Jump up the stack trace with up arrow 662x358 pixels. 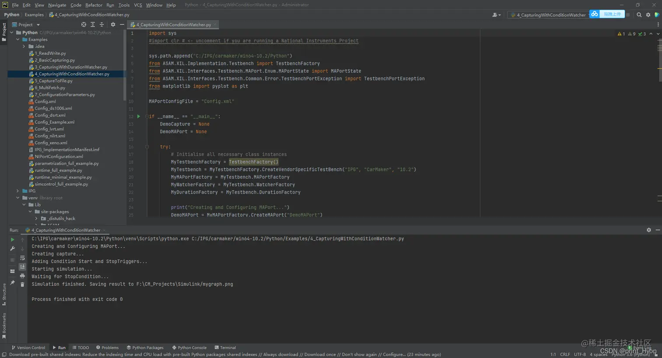[22, 240]
